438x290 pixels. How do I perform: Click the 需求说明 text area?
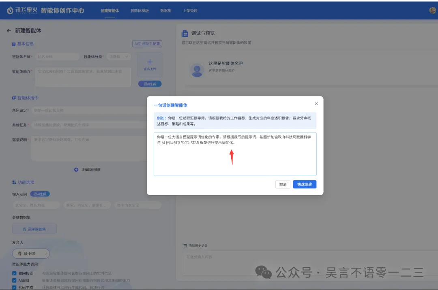(x=89, y=148)
